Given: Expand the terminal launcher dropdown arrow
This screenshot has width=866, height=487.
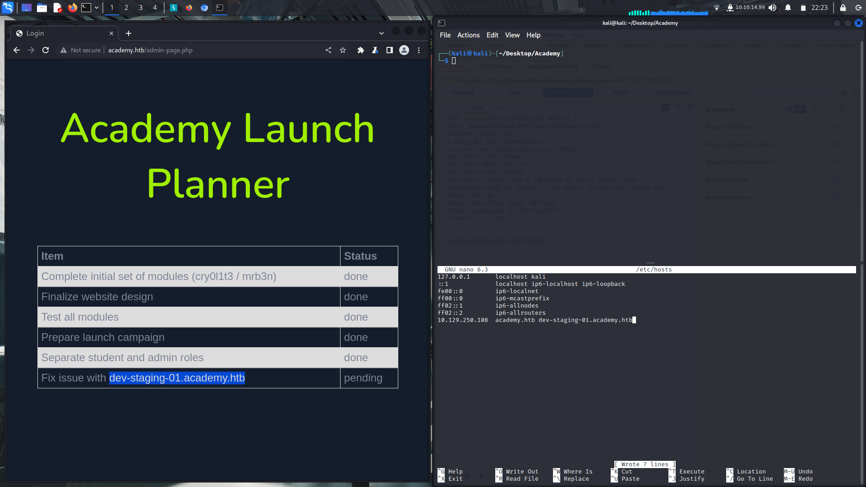Looking at the screenshot, I should click(97, 8).
